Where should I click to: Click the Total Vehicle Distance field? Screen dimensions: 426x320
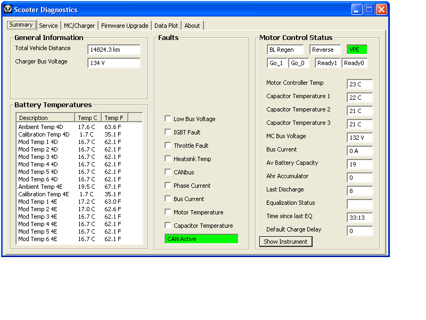coord(113,50)
